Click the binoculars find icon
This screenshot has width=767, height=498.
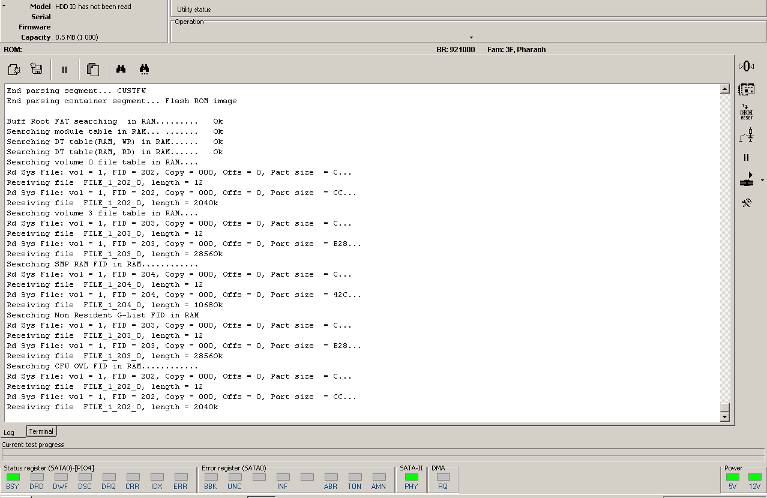pos(121,69)
